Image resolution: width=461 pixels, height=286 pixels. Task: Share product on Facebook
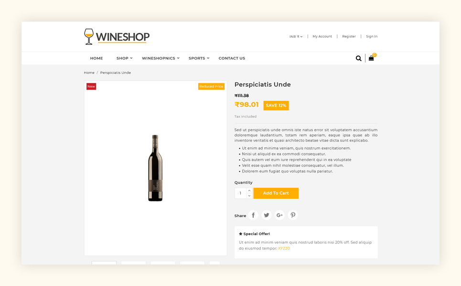coord(253,215)
